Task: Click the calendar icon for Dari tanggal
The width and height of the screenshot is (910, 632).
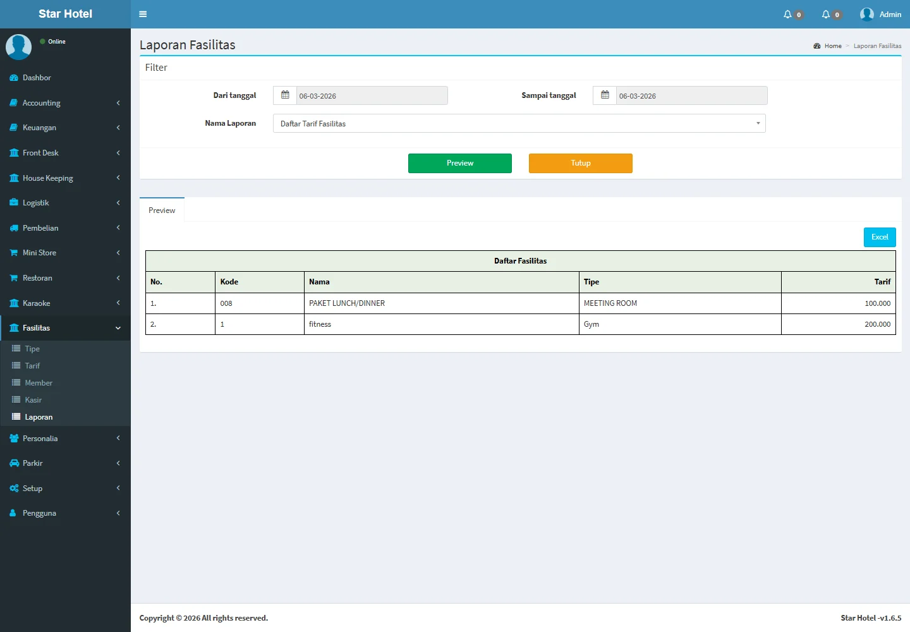Action: pos(285,95)
